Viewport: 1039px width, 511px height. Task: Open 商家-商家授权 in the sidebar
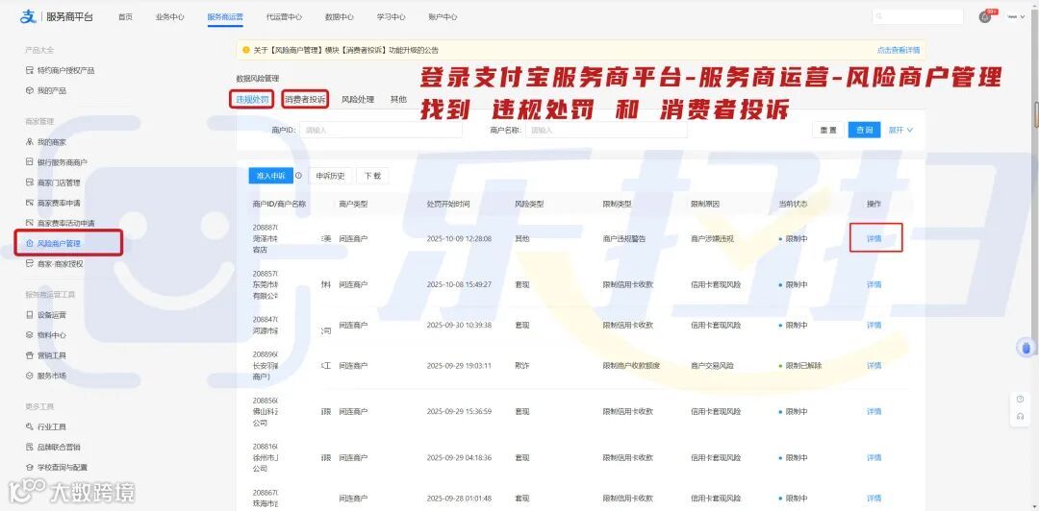61,263
